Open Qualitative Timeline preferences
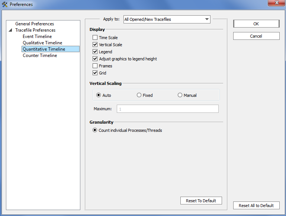286x216 pixels. tap(42, 43)
